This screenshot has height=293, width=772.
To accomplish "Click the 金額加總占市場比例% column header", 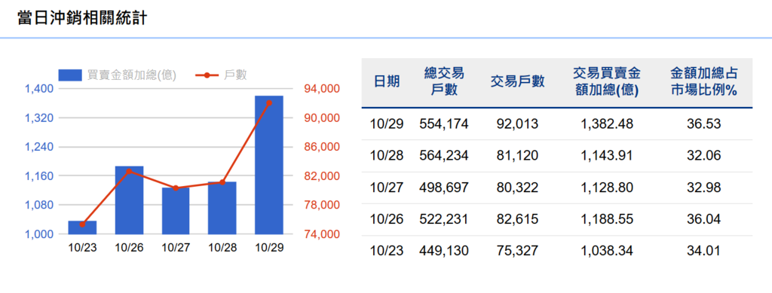I will [x=703, y=82].
